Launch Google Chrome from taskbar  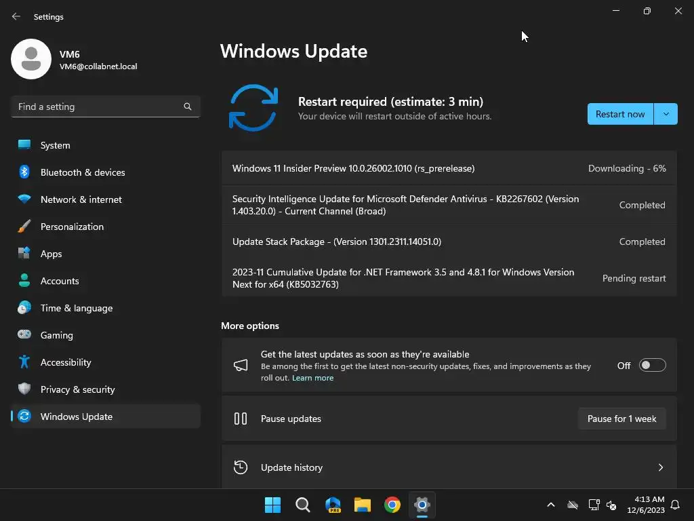point(392,505)
